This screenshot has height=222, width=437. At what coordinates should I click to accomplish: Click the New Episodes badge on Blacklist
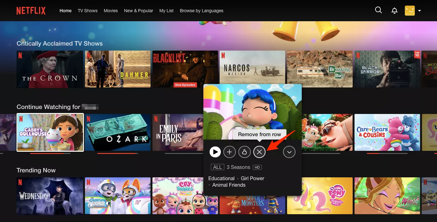185,85
